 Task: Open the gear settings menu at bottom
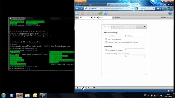click(77, 88)
